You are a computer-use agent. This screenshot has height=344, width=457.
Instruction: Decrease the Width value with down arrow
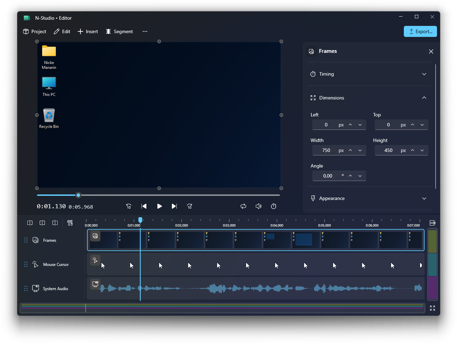tap(360, 150)
